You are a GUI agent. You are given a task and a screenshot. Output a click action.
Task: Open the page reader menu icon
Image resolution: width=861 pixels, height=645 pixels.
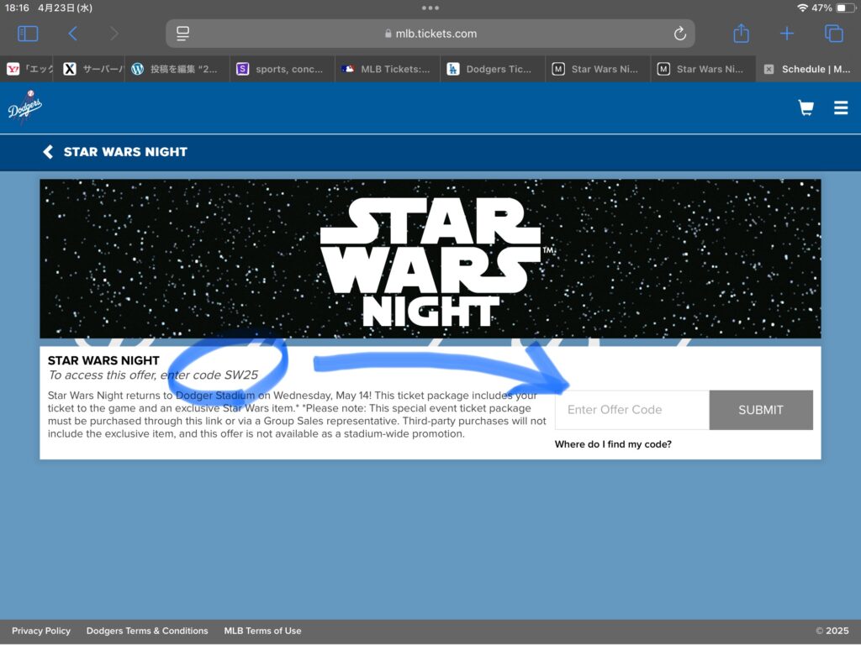(x=182, y=34)
